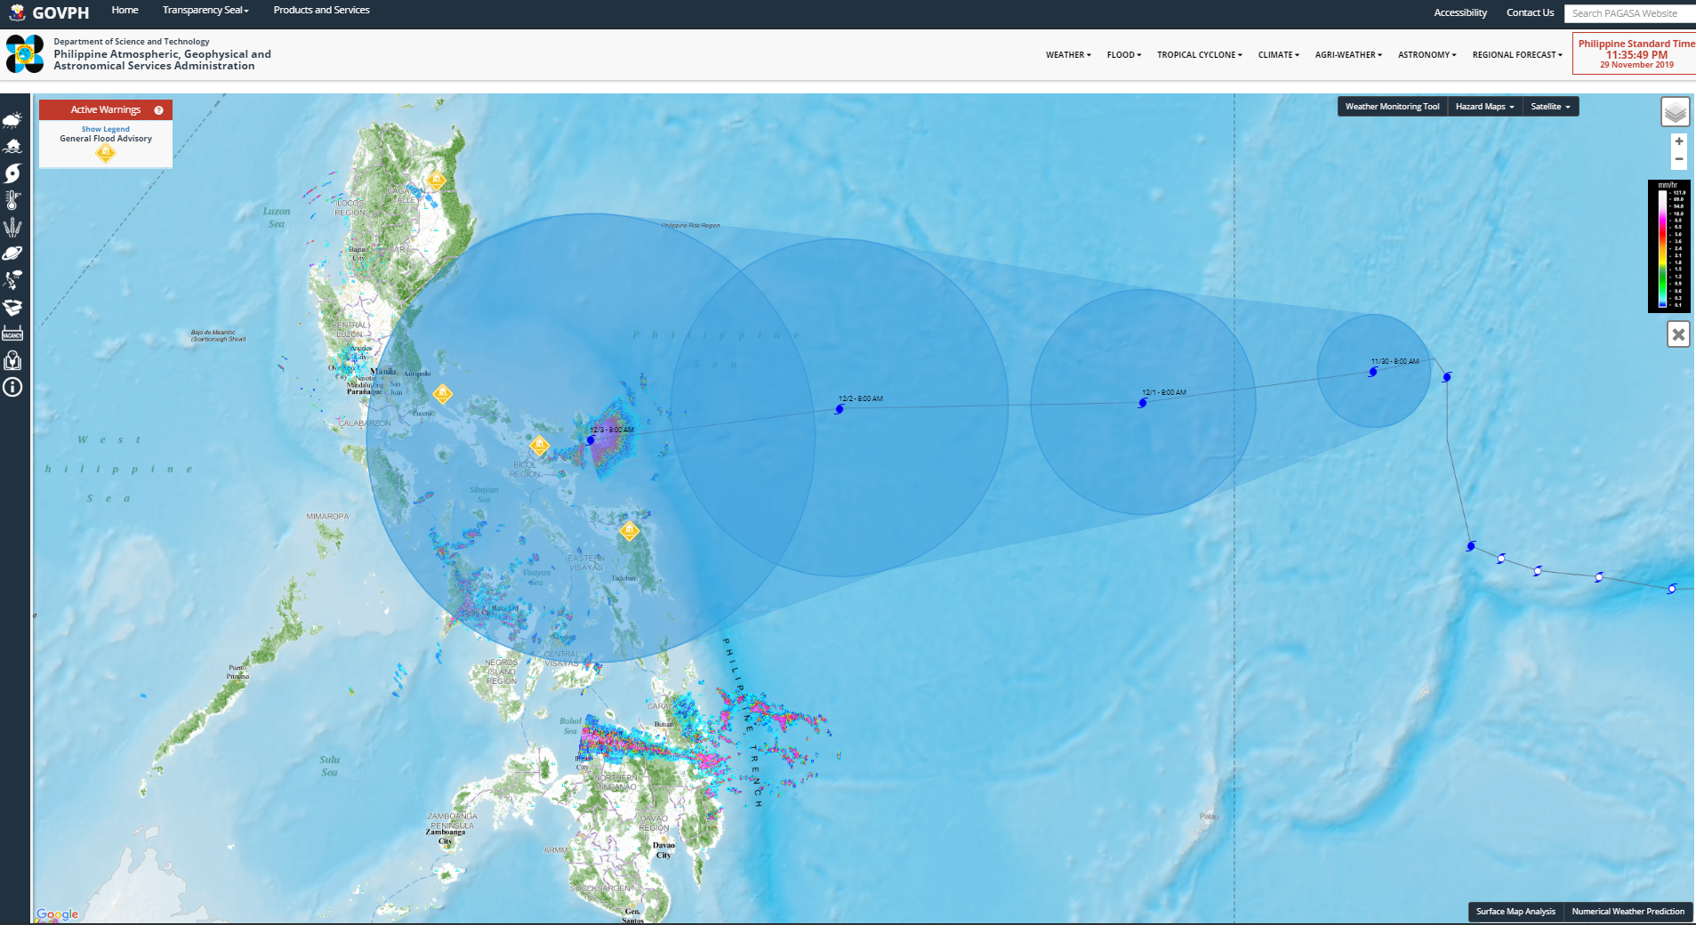Open the flood house sidebar icon
This screenshot has height=925, width=1696.
tap(12, 147)
